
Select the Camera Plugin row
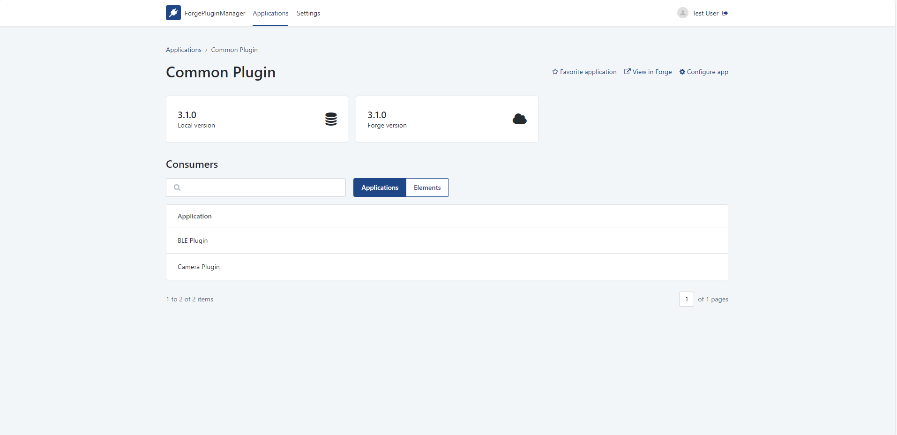(447, 267)
